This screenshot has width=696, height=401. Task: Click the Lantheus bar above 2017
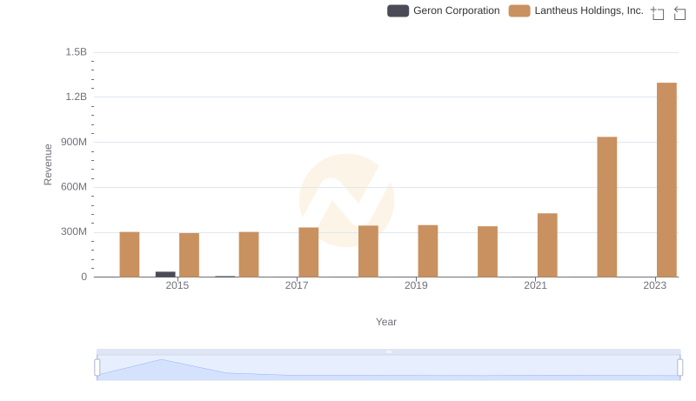coord(309,252)
